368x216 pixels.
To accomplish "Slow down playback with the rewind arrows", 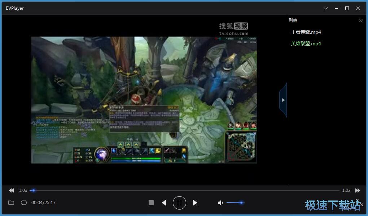I will 11,190.
